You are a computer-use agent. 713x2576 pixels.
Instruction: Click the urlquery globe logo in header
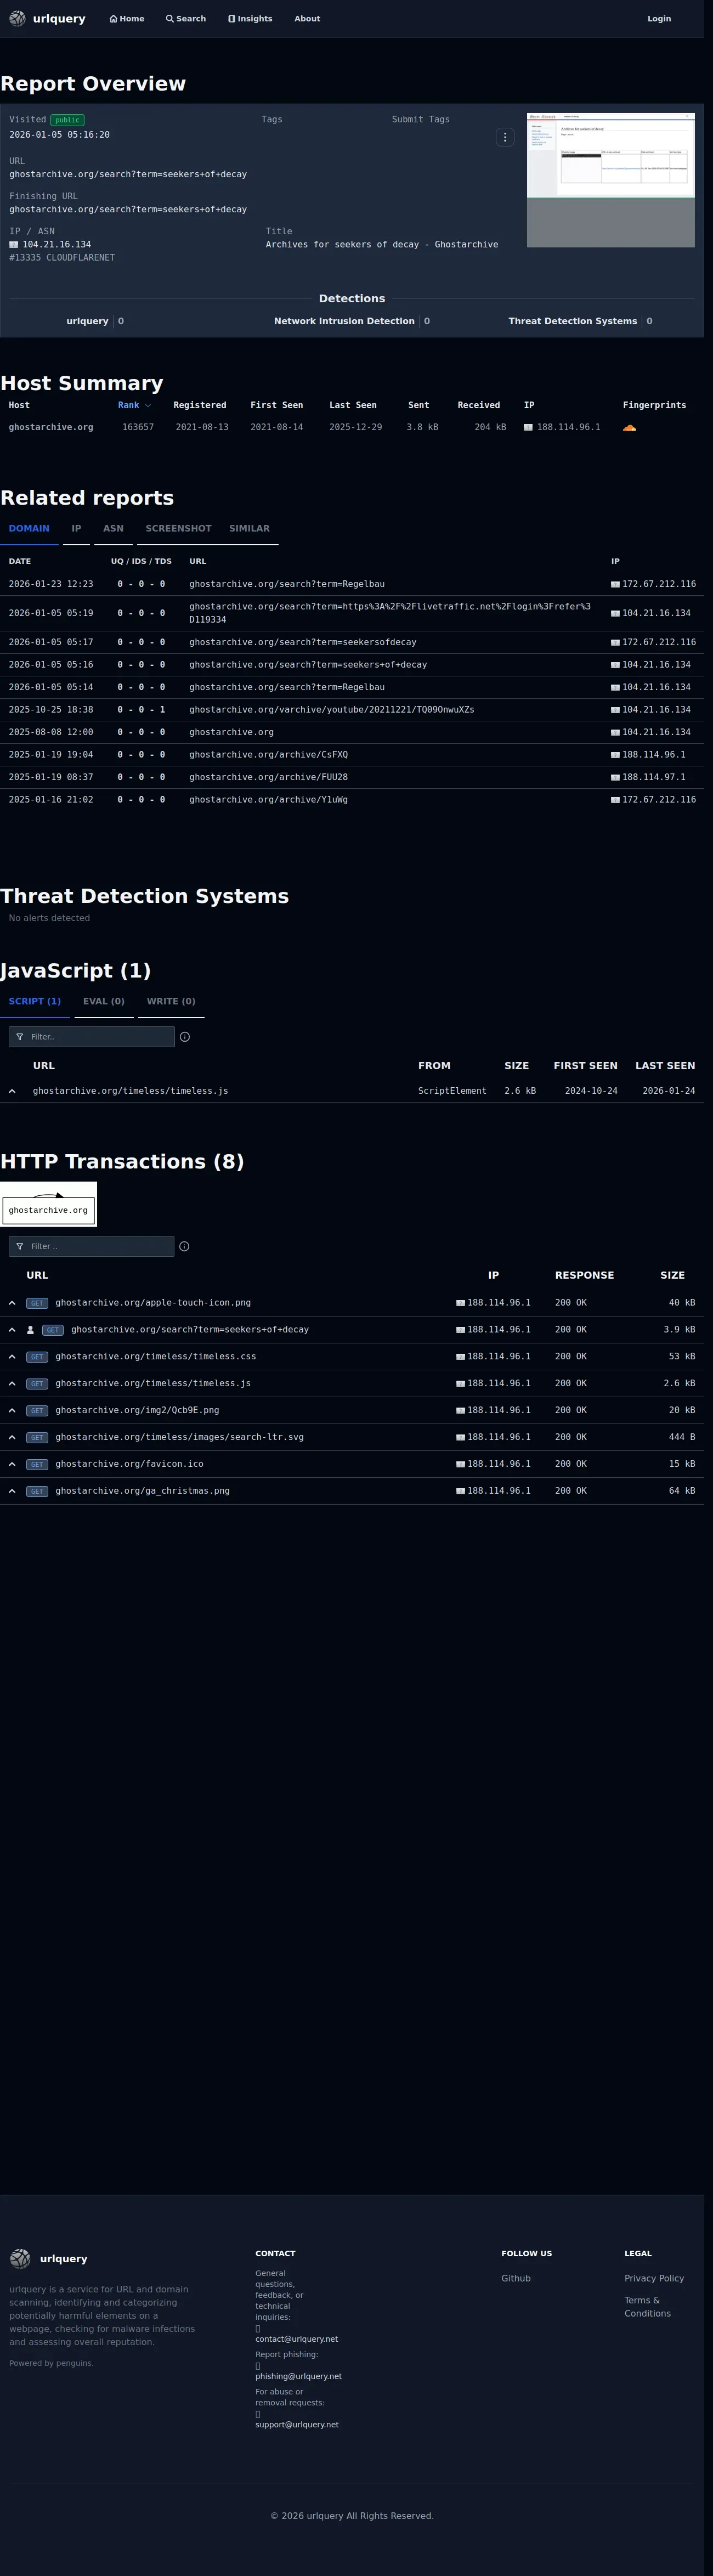[x=17, y=18]
